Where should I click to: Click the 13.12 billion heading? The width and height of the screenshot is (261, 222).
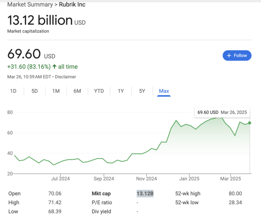click(40, 20)
